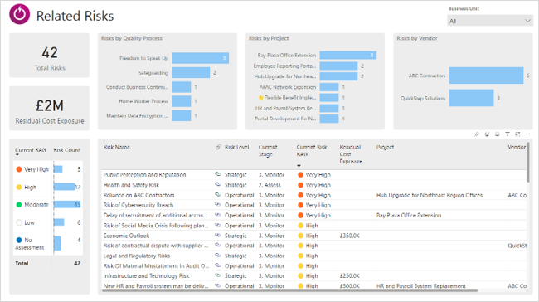The image size is (539, 302).
Task: Click sort arrow under Current Risk RAG header
Action: tap(299, 166)
